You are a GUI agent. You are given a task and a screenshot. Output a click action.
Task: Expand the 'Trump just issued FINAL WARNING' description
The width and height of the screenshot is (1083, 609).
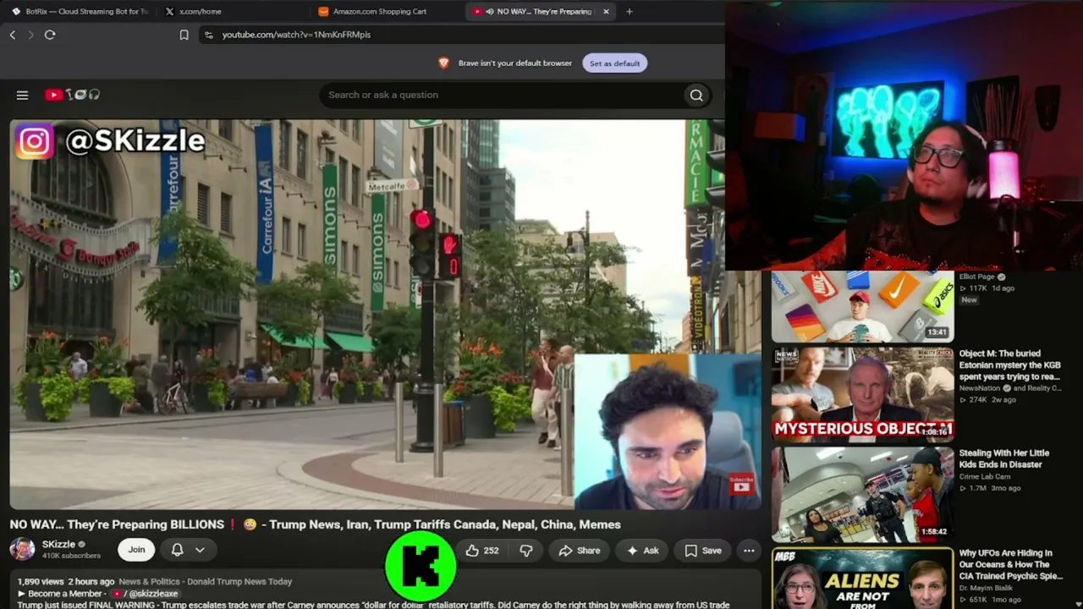tap(373, 605)
